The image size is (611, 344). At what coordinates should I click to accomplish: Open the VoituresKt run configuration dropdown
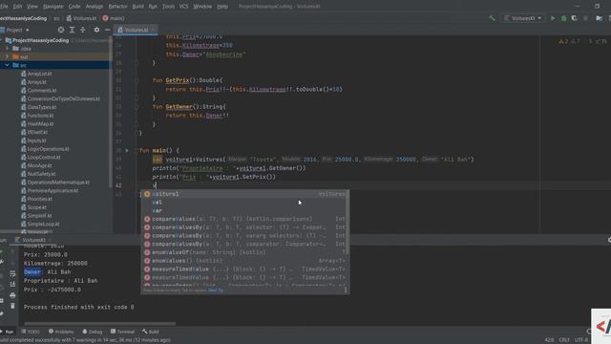tap(523, 18)
